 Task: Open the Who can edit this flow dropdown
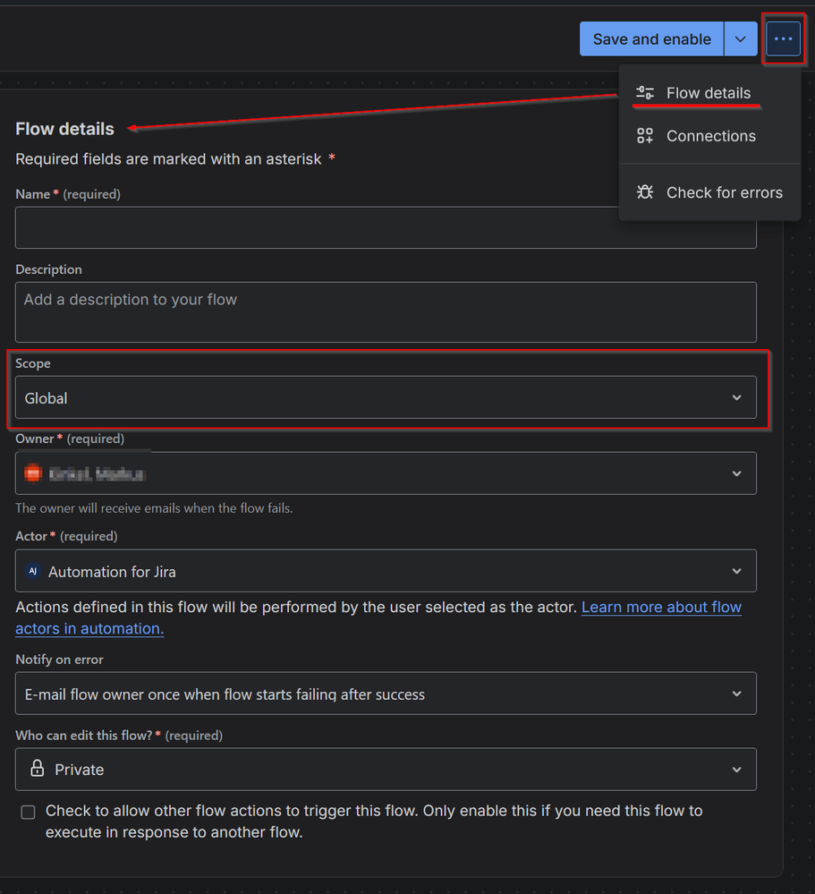click(386, 769)
